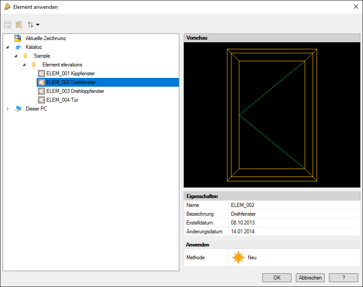Image resolution: width=363 pixels, height=287 pixels.
Task: Collapse the Katalog tree node
Action: [x=8, y=47]
